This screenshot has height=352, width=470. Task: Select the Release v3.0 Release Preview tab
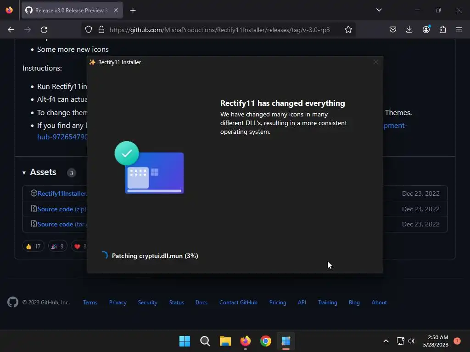coord(72,11)
